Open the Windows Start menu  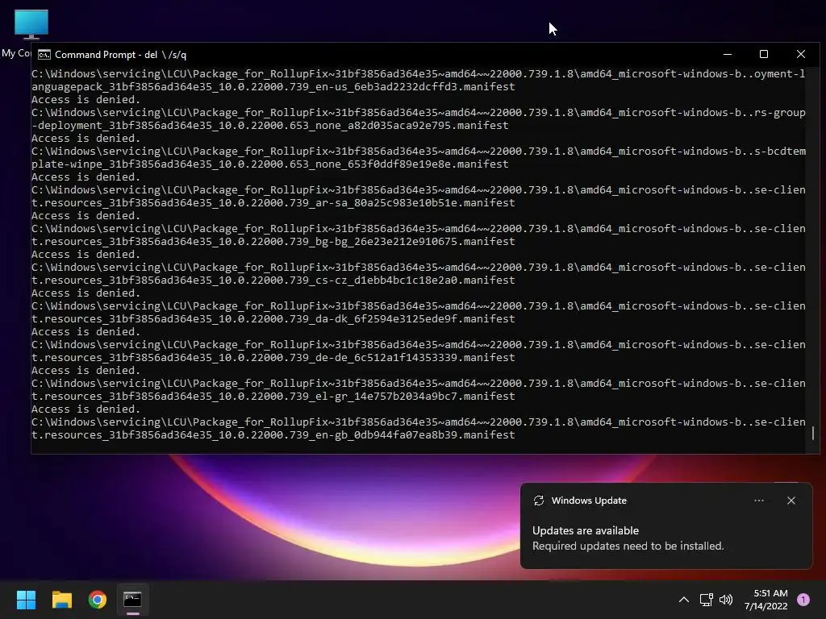(x=26, y=600)
